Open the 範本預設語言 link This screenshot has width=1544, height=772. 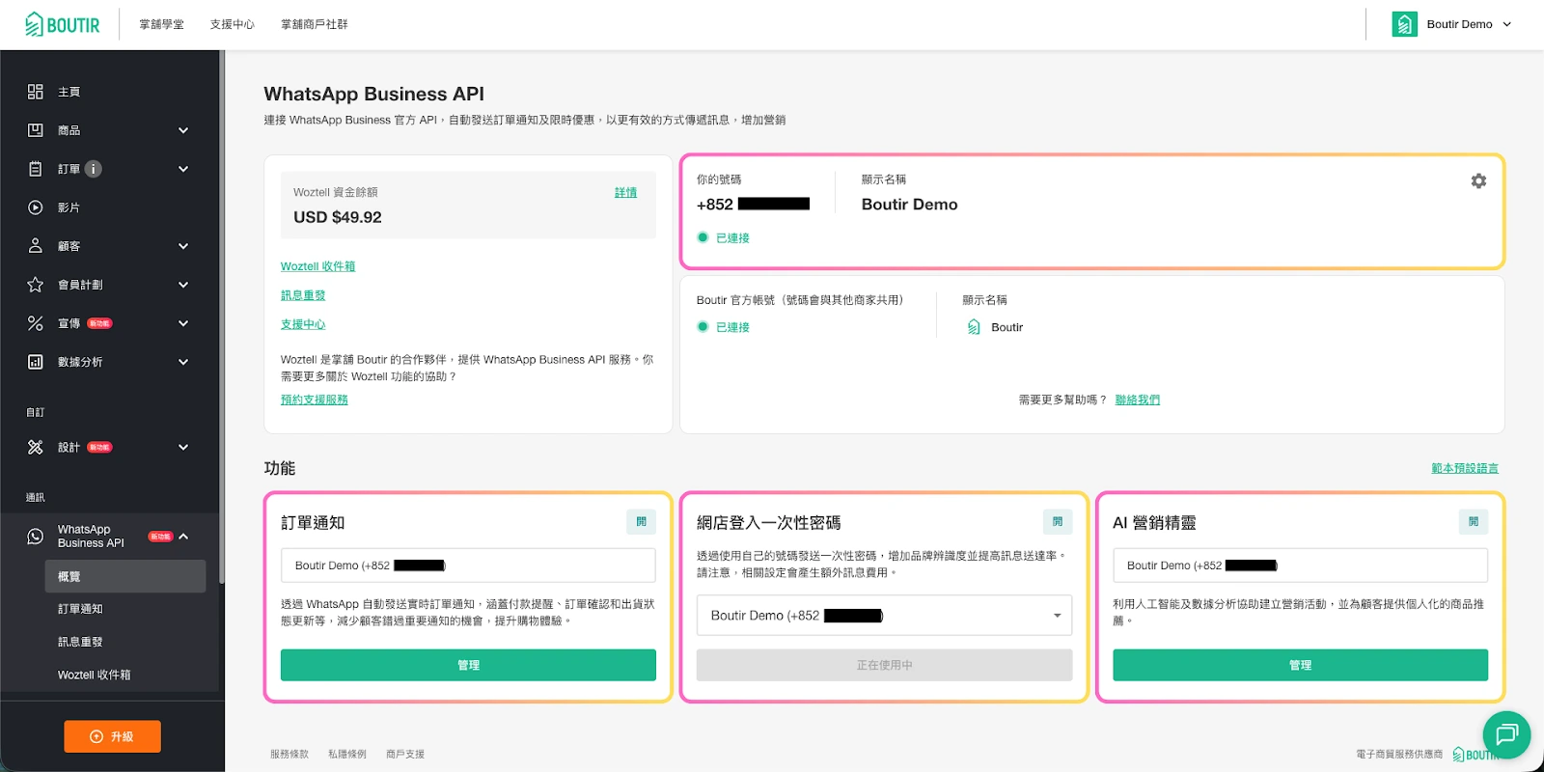(1465, 468)
